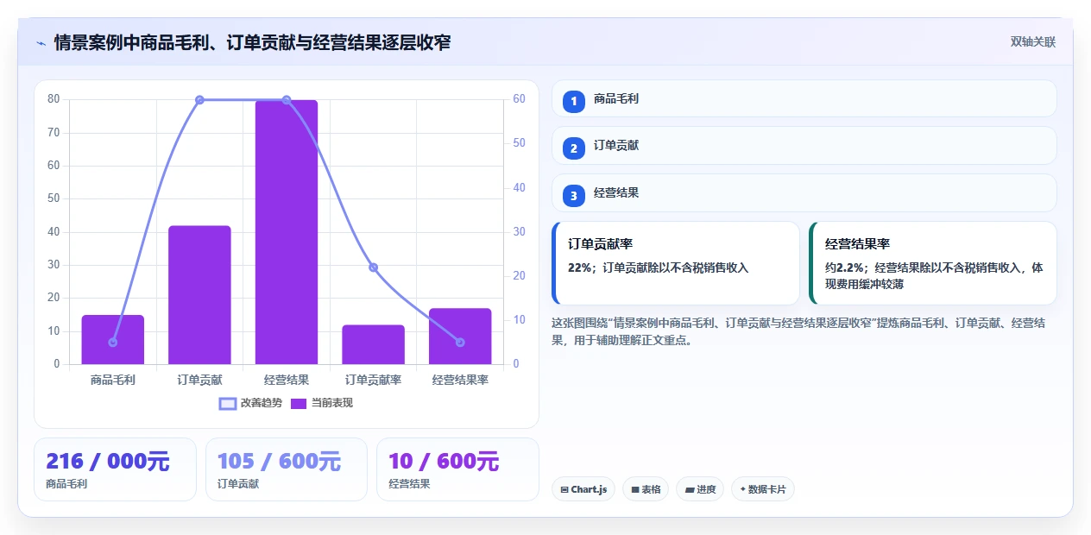Click the 105 / 600元 stat card
The image size is (1091, 535).
click(286, 469)
